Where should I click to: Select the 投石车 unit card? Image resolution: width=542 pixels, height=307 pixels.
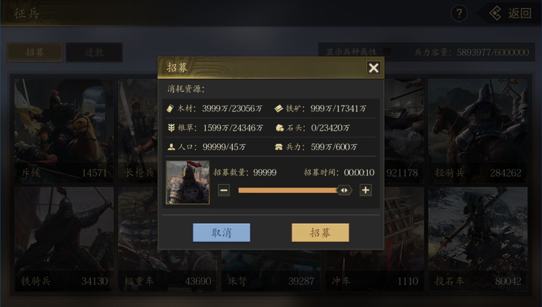click(x=478, y=239)
